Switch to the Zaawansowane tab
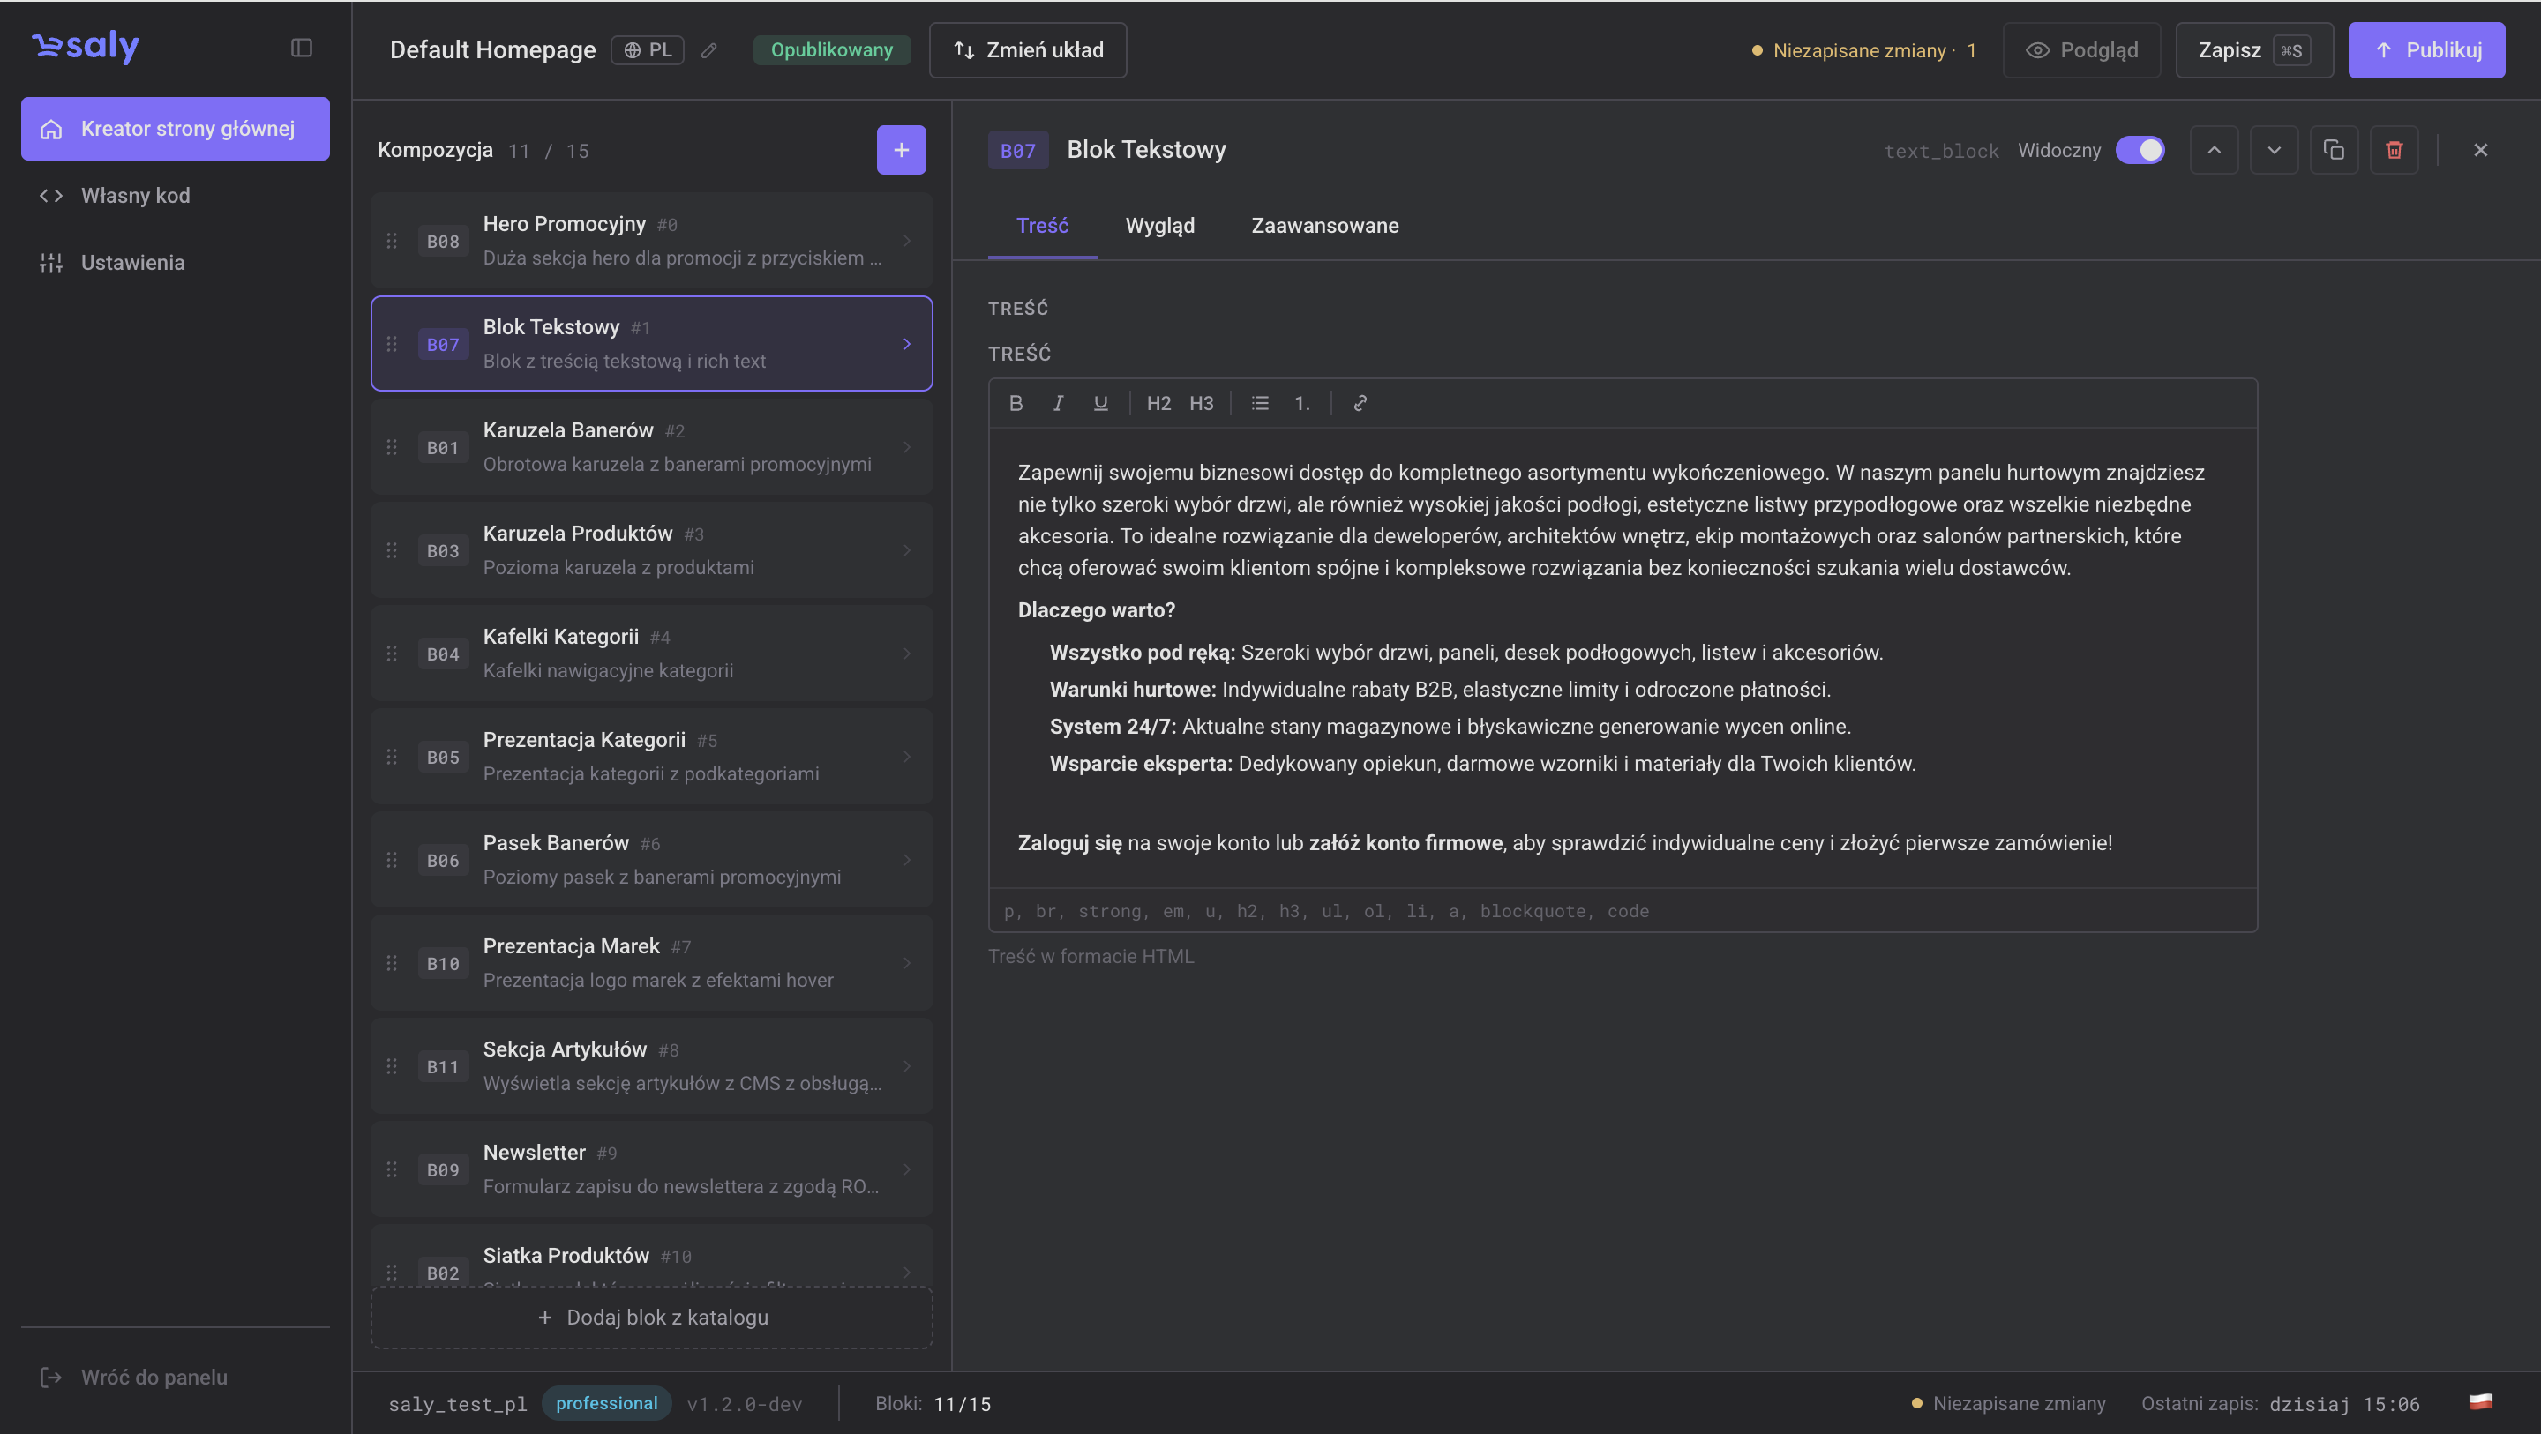This screenshot has height=1434, width=2541. (1324, 226)
